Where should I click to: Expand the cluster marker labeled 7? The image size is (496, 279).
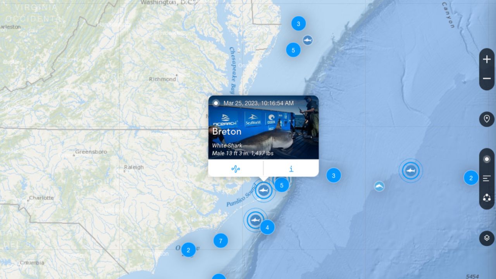pos(220,241)
